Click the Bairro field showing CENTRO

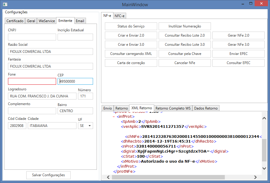coord(75,111)
